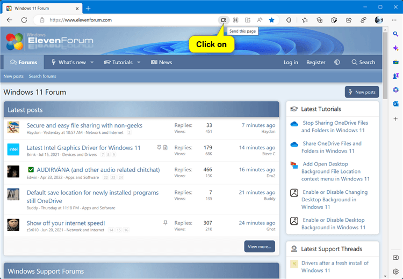403x279 pixels.
Task: Open Show off your internet speed thread
Action: [66, 223]
